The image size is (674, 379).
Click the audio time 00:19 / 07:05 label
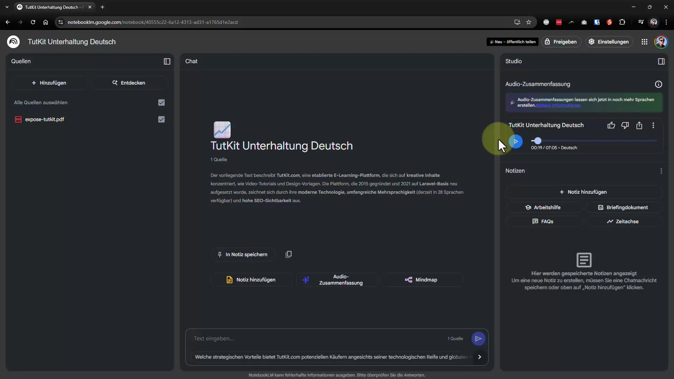tap(544, 148)
